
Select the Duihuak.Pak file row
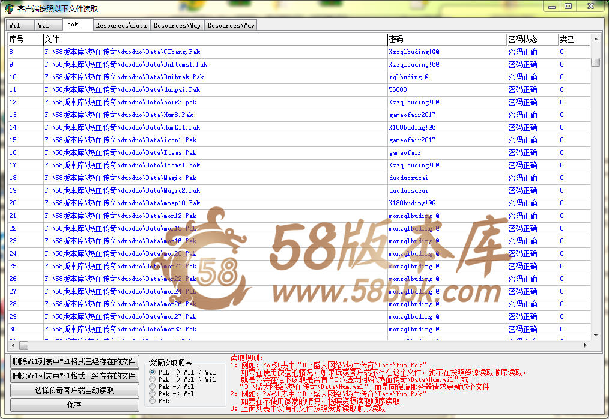click(x=299, y=77)
